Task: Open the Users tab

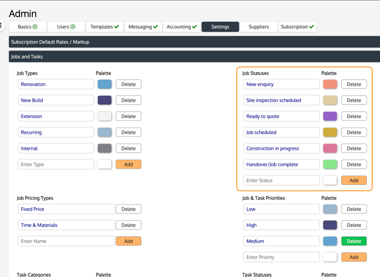Action: click(x=66, y=27)
